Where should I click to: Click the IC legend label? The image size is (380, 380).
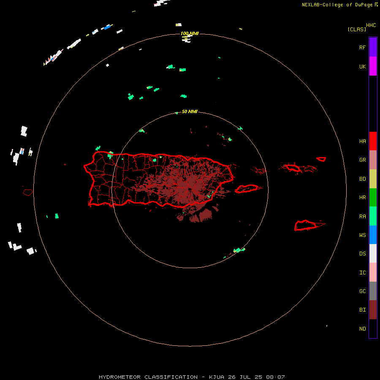coord(362,273)
